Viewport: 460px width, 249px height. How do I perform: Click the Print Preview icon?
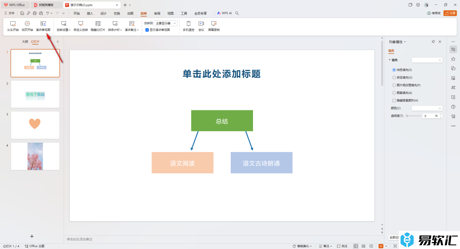(x=41, y=13)
